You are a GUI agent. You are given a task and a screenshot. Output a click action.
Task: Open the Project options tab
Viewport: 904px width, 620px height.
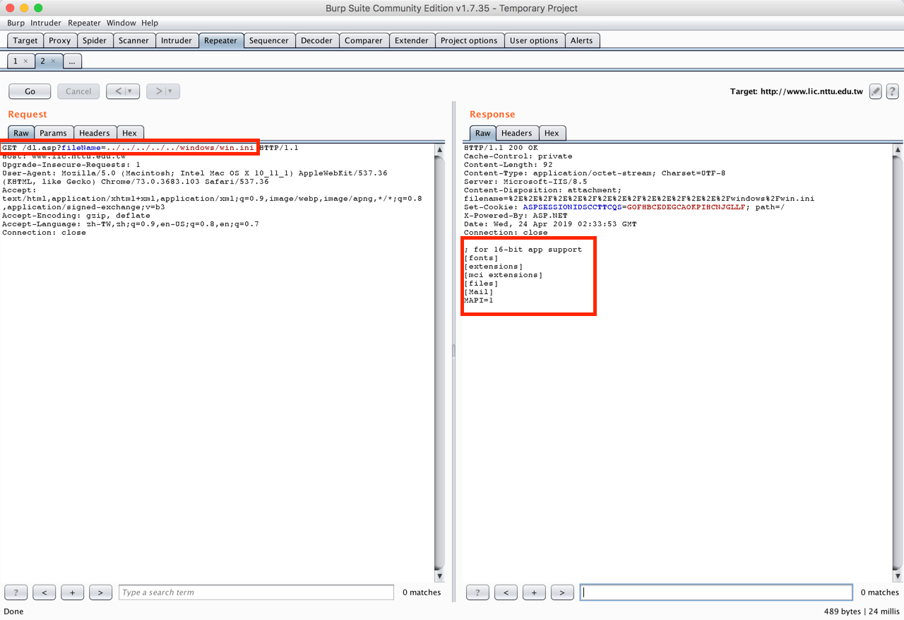point(469,40)
